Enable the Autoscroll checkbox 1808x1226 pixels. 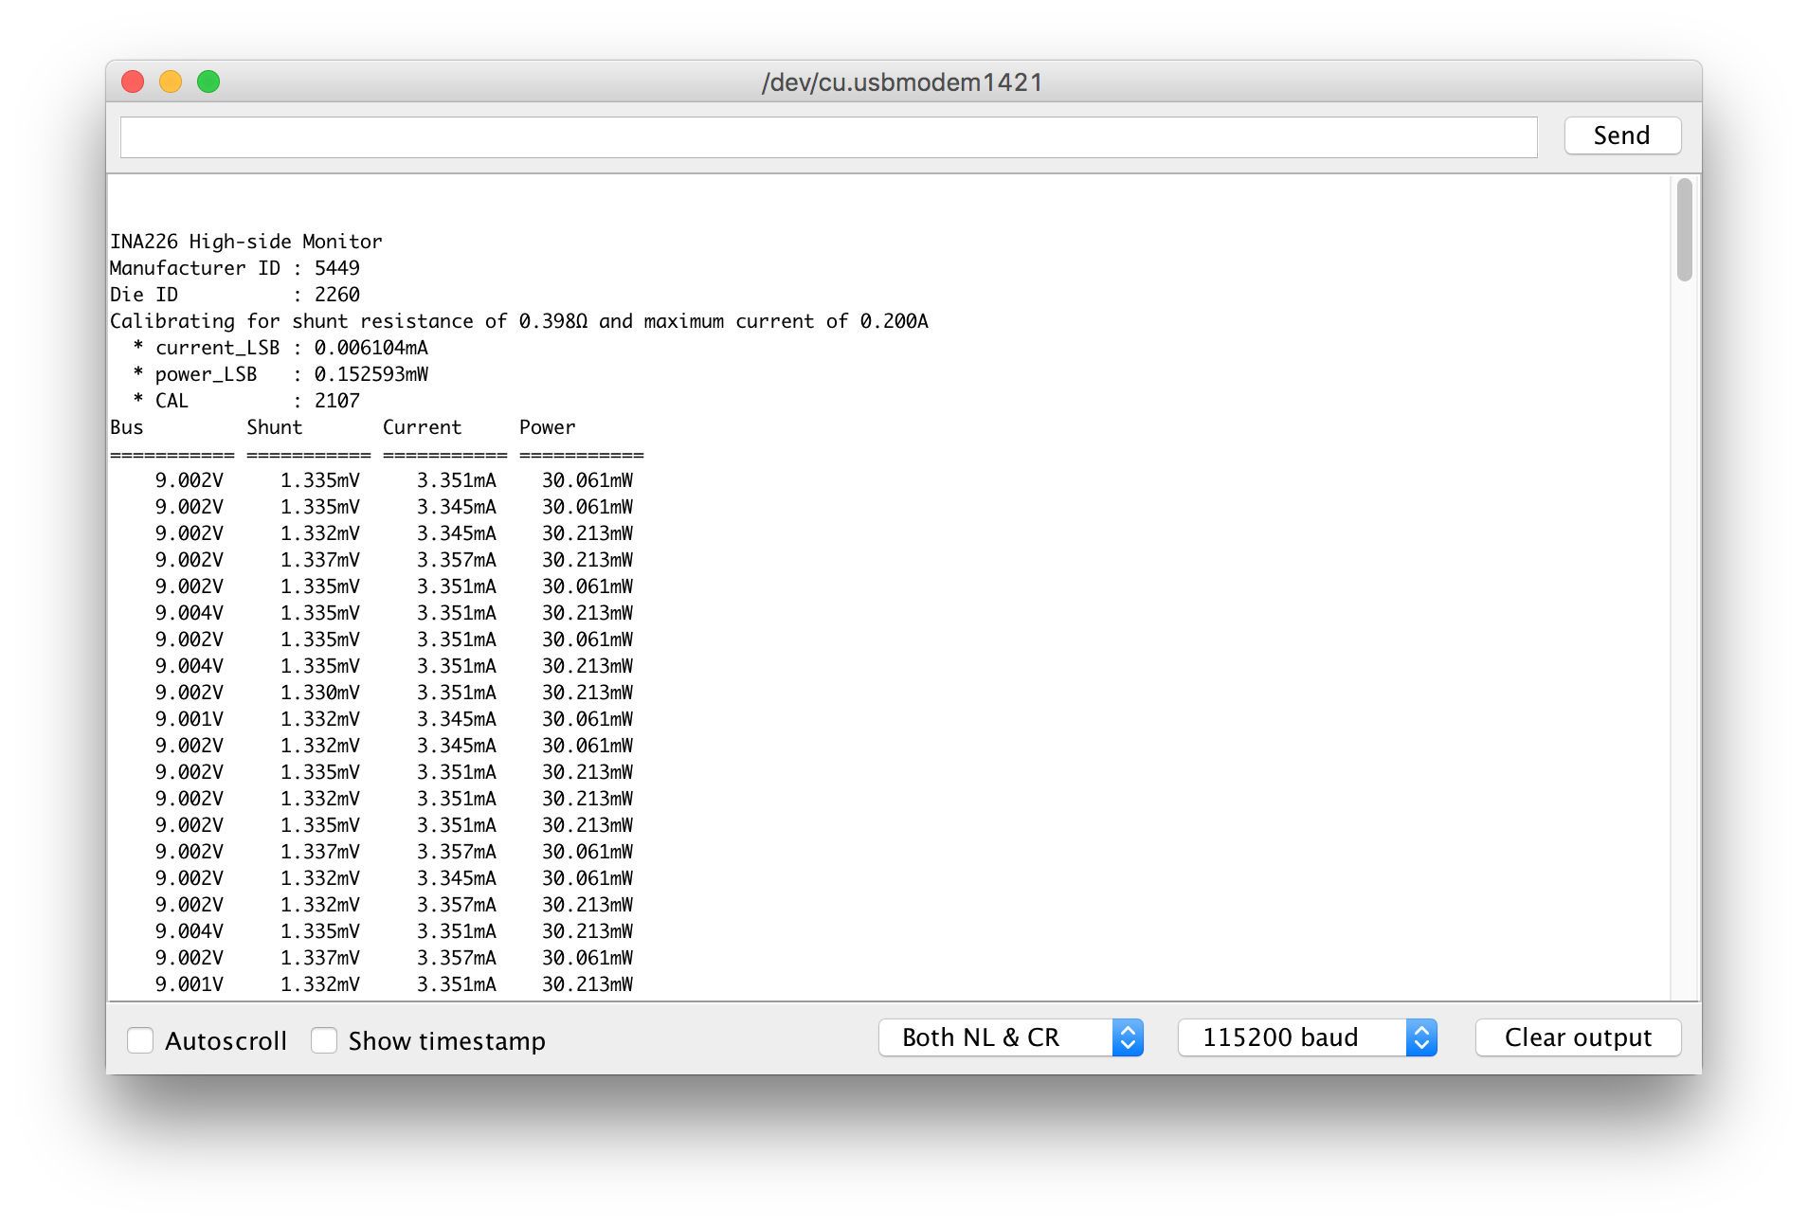pyautogui.click(x=140, y=1040)
